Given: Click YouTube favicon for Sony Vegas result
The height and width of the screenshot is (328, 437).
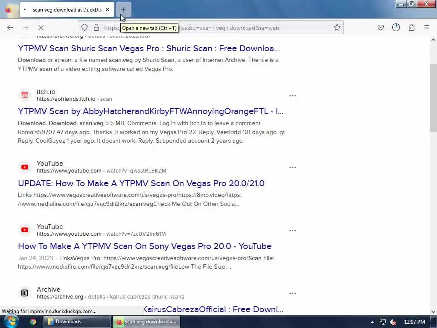Looking at the screenshot, I should (x=25, y=230).
